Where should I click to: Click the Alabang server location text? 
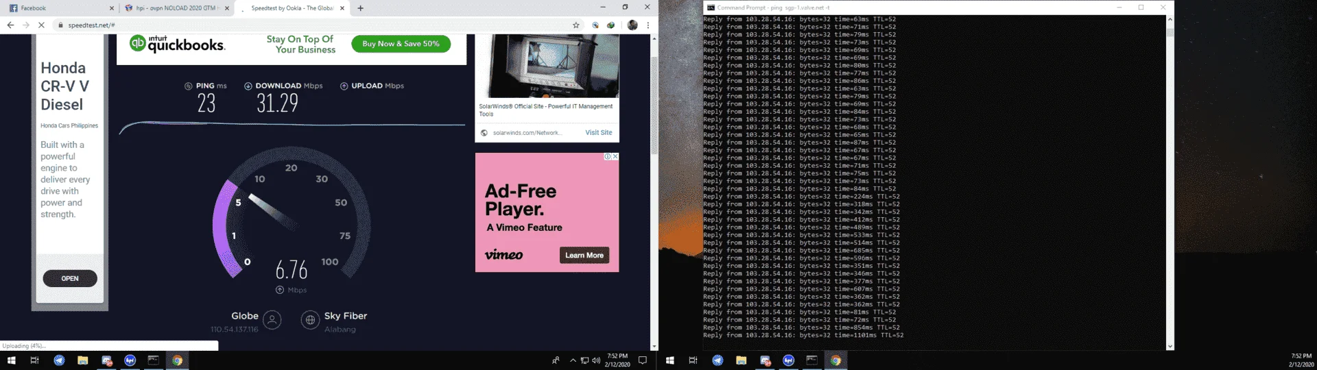tap(340, 330)
